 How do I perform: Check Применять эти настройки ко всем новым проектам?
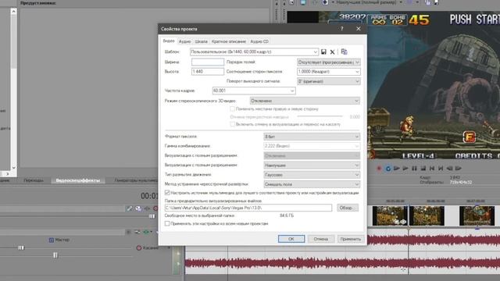coord(167,224)
